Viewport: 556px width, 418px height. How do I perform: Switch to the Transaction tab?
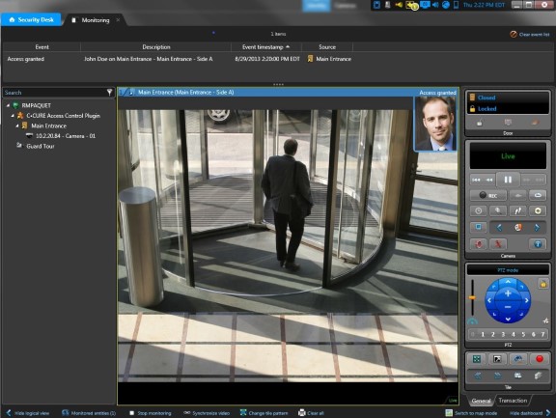coord(513,401)
